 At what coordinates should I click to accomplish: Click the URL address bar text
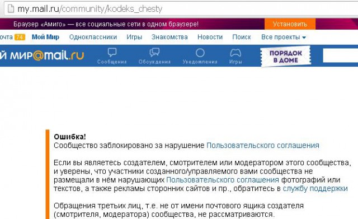coord(89,9)
